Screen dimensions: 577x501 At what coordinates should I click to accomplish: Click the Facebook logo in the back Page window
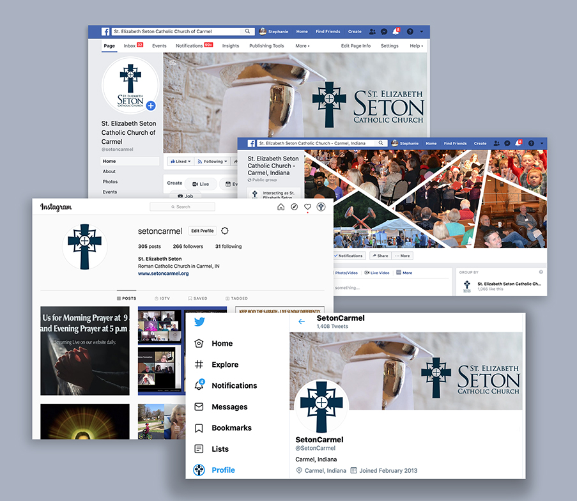105,32
